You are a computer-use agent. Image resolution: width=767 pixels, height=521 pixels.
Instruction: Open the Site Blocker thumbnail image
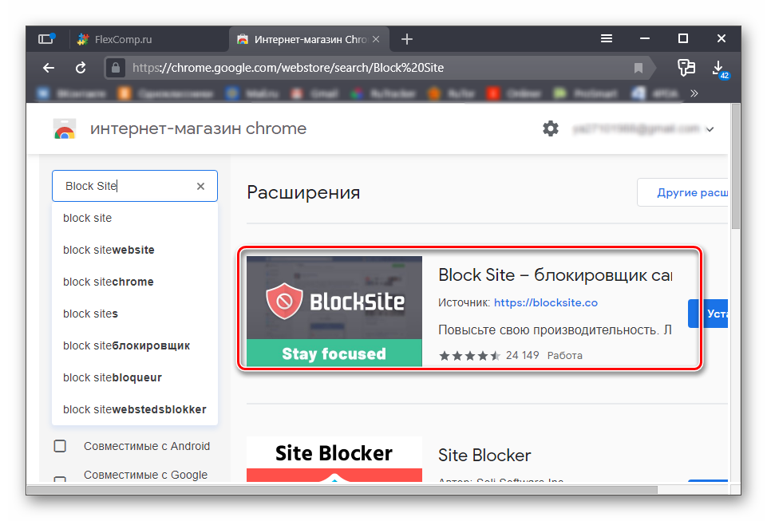click(334, 460)
